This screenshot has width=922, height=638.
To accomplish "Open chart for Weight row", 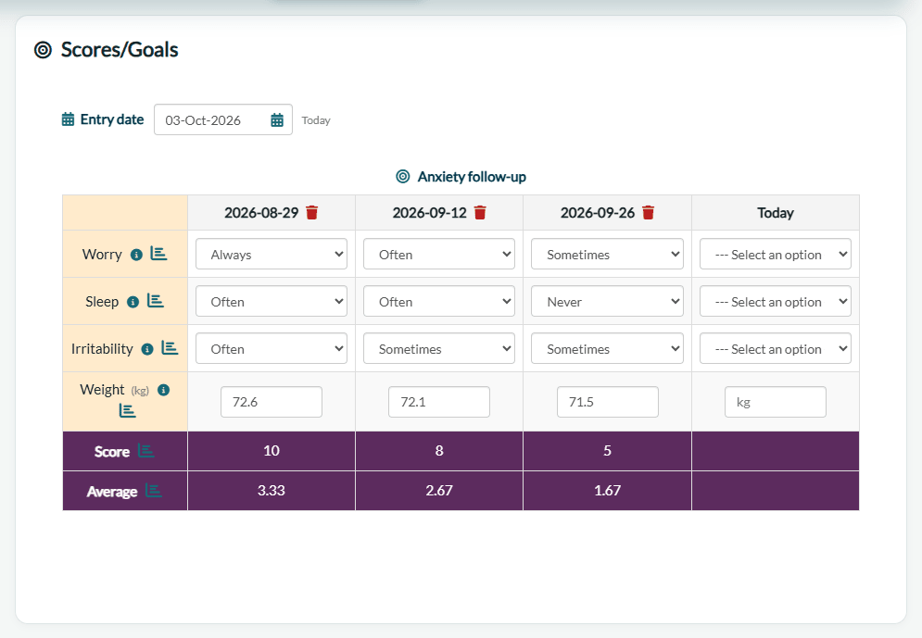I will click(x=128, y=410).
